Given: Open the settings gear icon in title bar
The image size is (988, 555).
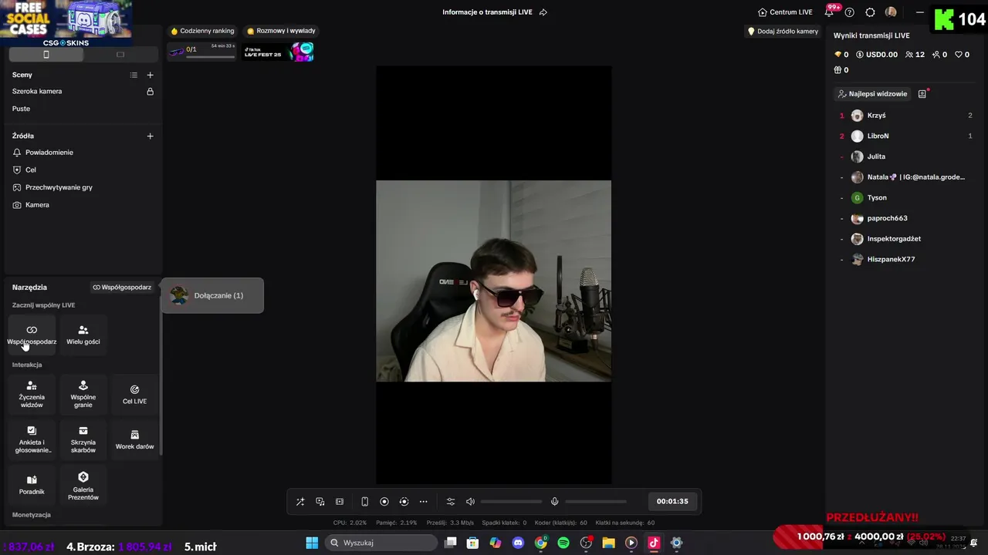Looking at the screenshot, I should (870, 12).
